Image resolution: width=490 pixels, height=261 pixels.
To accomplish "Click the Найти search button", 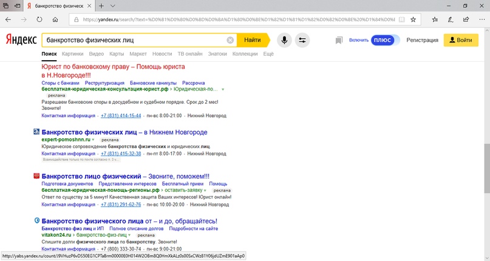I will [x=253, y=40].
